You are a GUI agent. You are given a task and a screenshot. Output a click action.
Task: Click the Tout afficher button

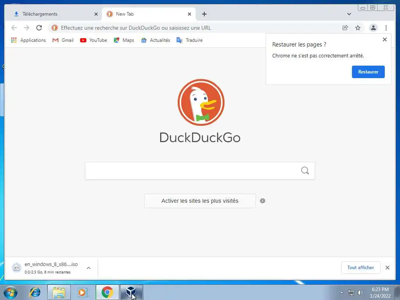[x=361, y=267]
